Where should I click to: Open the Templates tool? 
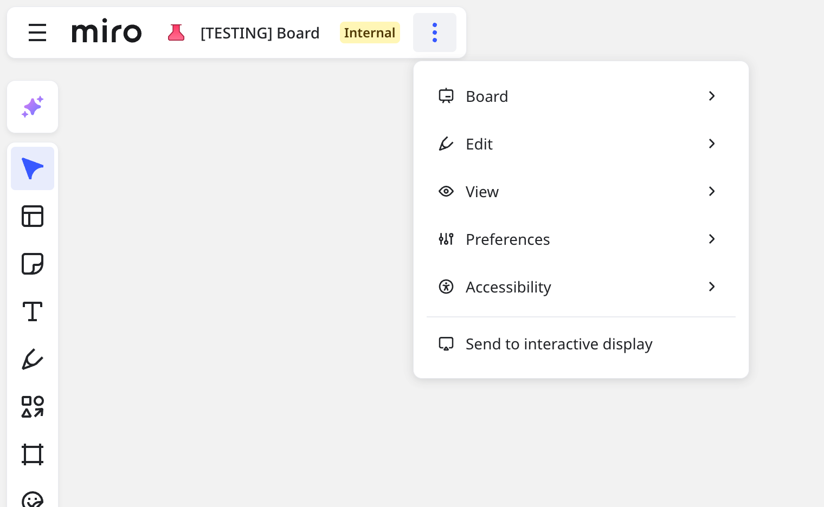[33, 216]
